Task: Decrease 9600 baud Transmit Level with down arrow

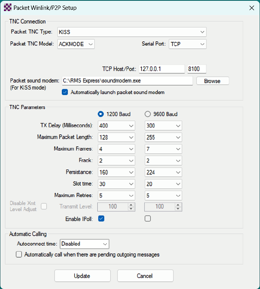Action: 178,209
